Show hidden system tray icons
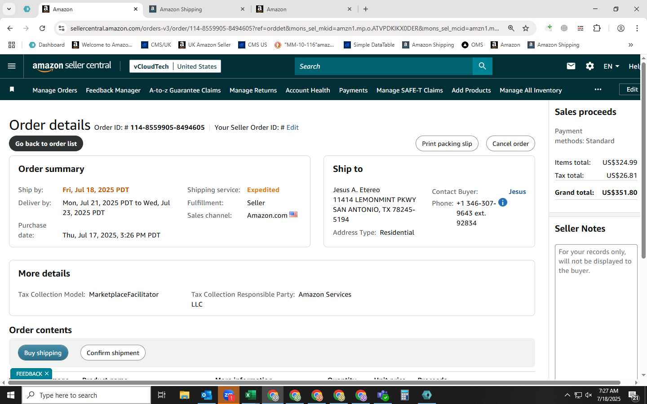647x404 pixels. pyautogui.click(x=567, y=395)
